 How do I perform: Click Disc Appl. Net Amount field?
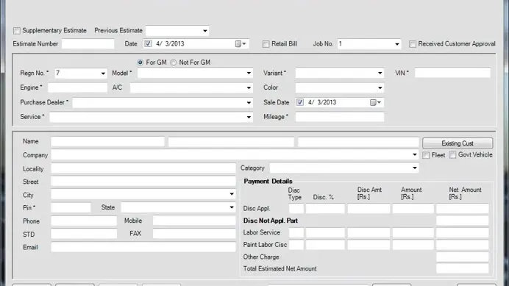point(462,208)
